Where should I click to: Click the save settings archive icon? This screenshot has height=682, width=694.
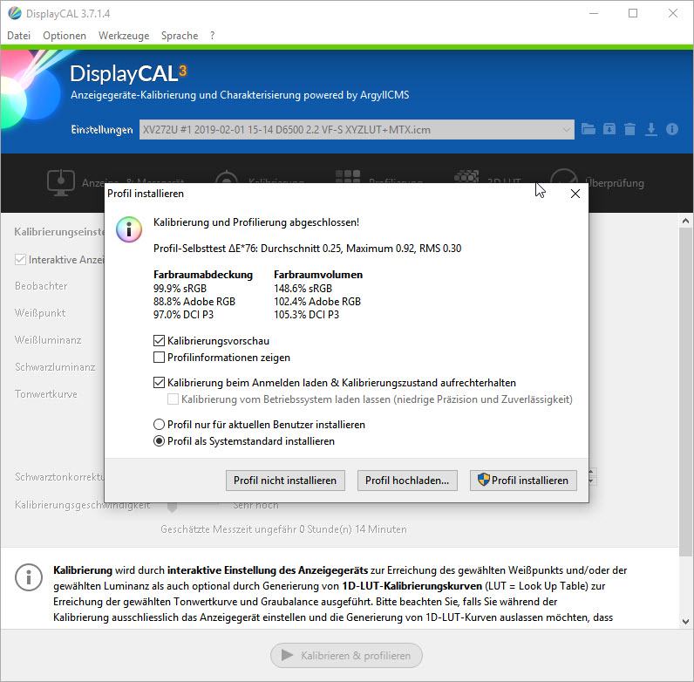point(609,129)
